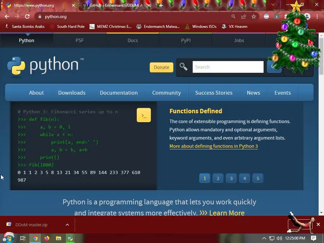Click the Chrome taskbar icon
Image resolution: width=324 pixels, height=243 pixels.
pyautogui.click(x=35, y=238)
